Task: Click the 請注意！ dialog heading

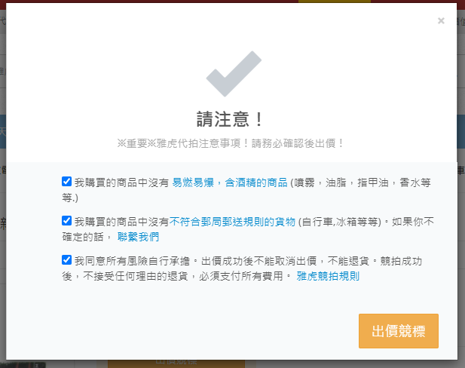Action: [x=230, y=119]
